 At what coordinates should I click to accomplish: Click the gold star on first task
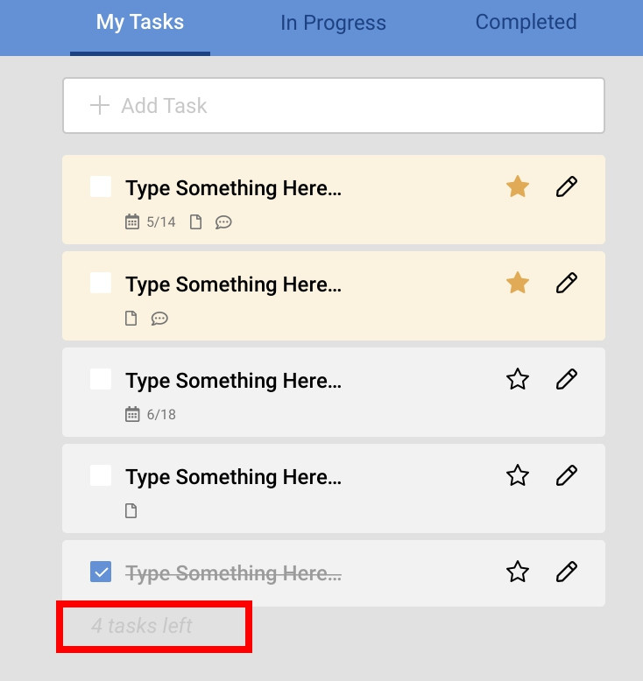coord(518,186)
